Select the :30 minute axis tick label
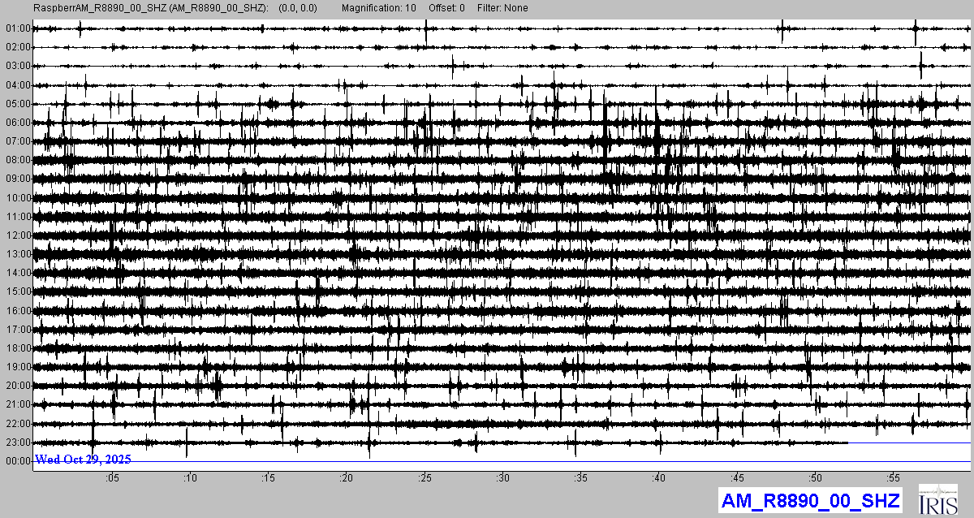974x518 pixels. [503, 477]
